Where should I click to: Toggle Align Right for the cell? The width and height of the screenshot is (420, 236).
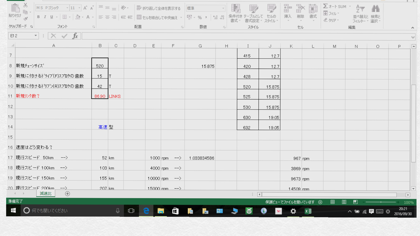pos(115,17)
